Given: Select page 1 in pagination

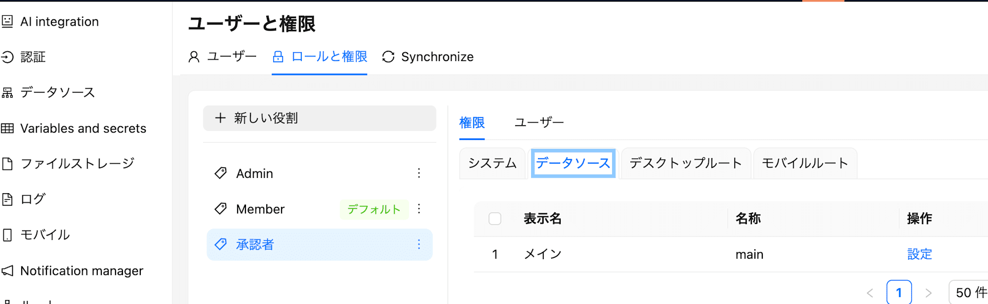Looking at the screenshot, I should [899, 293].
